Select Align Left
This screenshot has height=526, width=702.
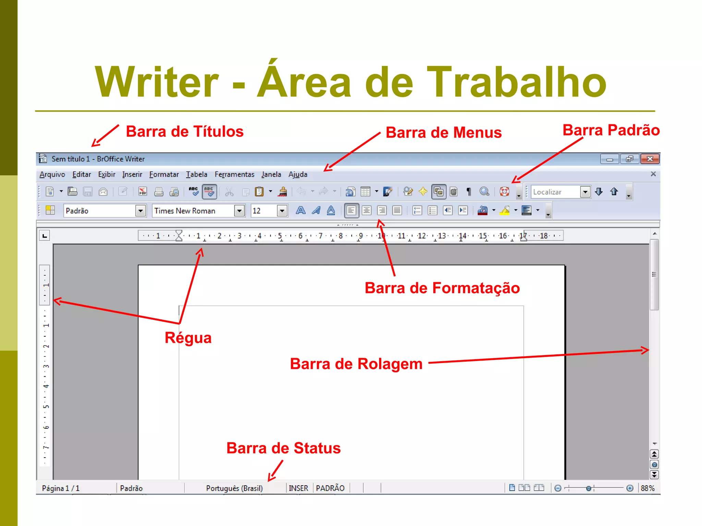pos(351,210)
